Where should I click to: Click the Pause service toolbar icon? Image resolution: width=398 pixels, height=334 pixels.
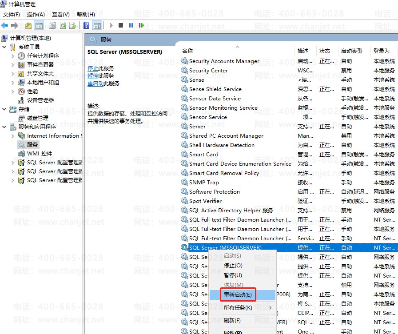tap(131, 25)
